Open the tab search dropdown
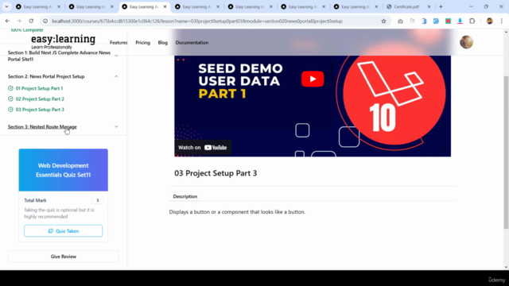509x286 pixels. (6, 6)
